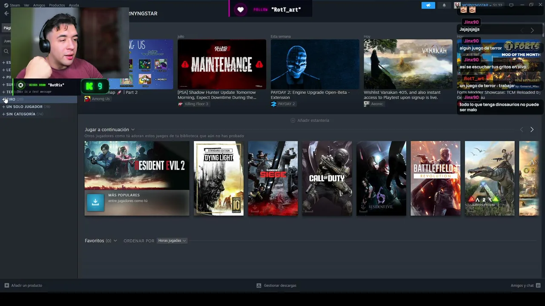Click the downloads icon beside Gestionar descargas
Screen dimensions: 545x306
[x=259, y=286]
